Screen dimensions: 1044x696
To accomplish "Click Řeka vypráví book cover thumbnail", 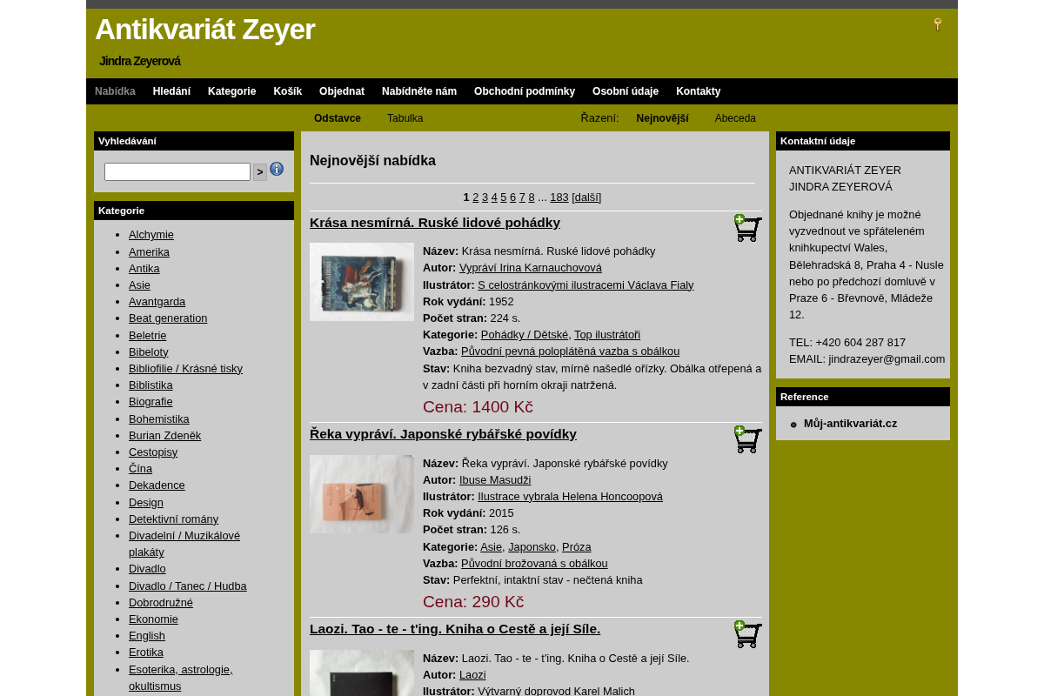I will click(362, 494).
